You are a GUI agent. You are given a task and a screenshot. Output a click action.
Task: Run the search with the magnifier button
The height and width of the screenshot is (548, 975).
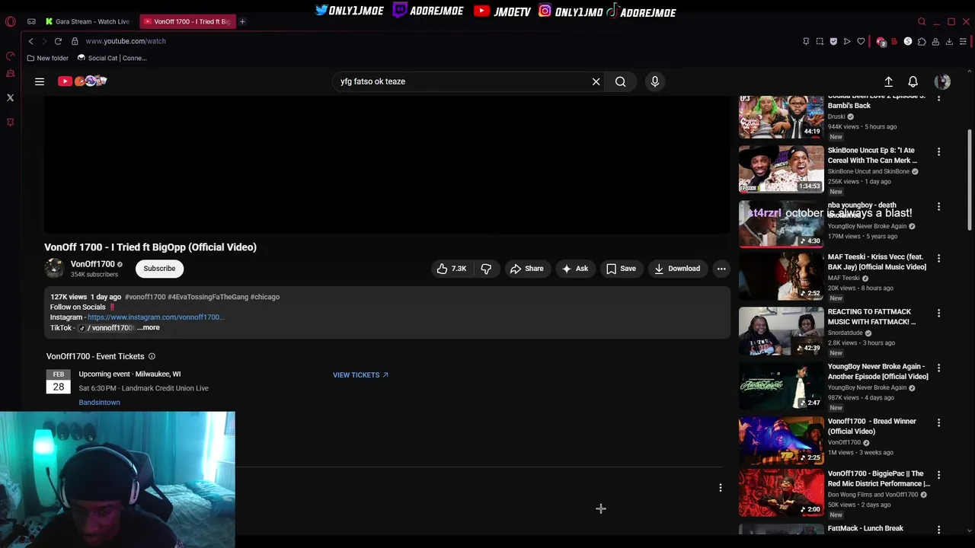[620, 81]
